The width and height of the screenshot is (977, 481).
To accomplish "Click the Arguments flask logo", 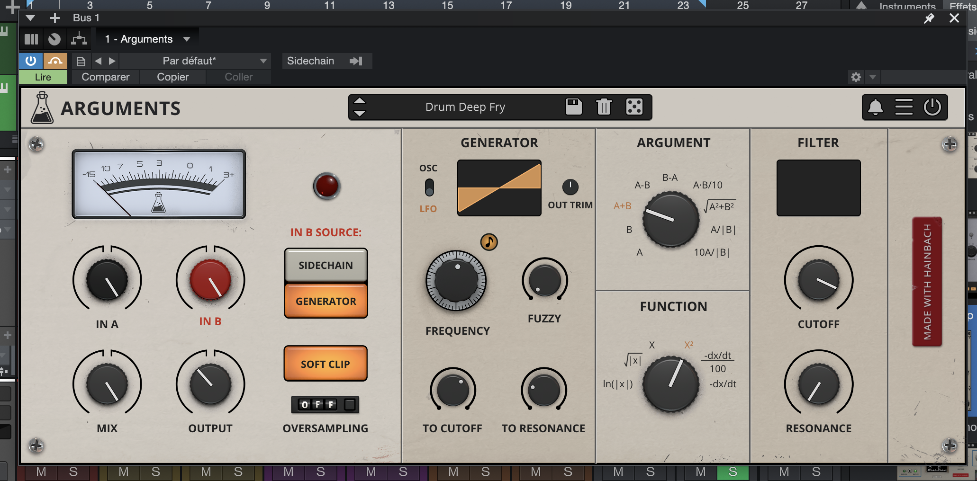I will click(42, 108).
